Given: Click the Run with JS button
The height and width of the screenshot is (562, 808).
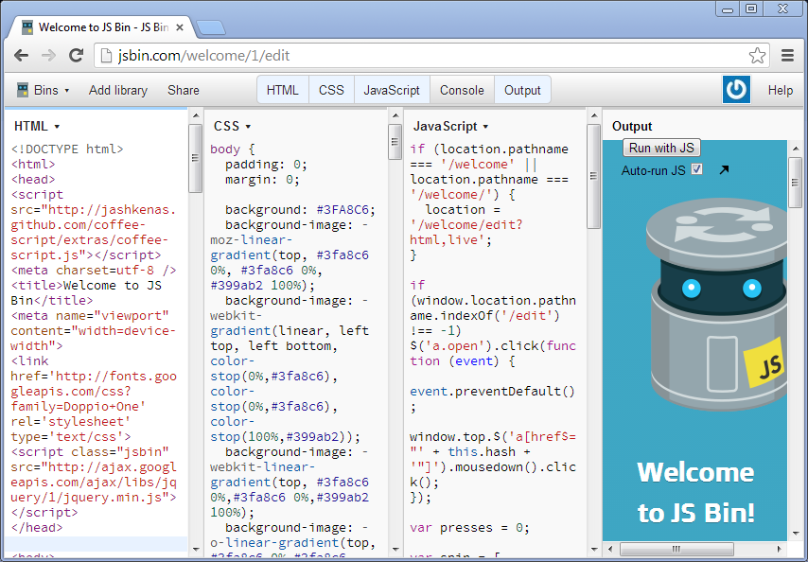Looking at the screenshot, I should pyautogui.click(x=661, y=148).
